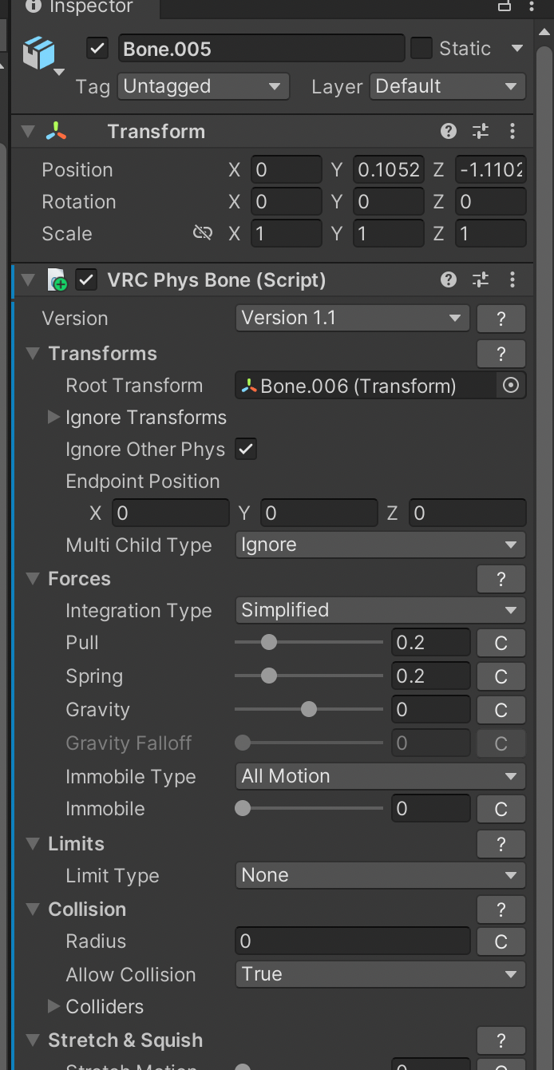Open VRC Phys Bone help icon
This screenshot has height=1070, width=554.
tap(449, 280)
